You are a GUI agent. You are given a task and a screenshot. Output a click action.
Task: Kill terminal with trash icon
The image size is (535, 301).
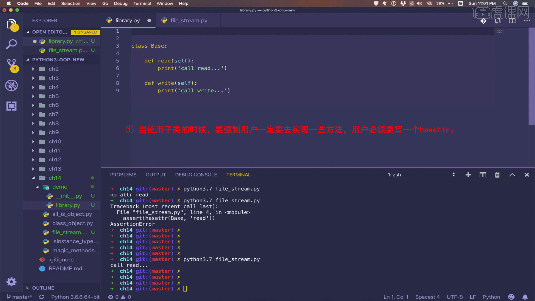[497, 175]
